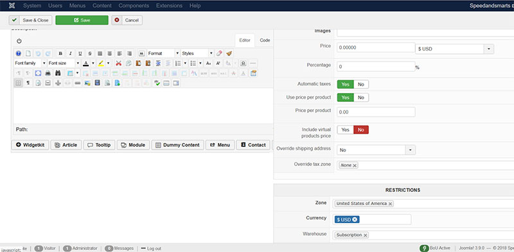Image resolution: width=514 pixels, height=252 pixels.
Task: Click the Article button below editor
Action: 66,145
